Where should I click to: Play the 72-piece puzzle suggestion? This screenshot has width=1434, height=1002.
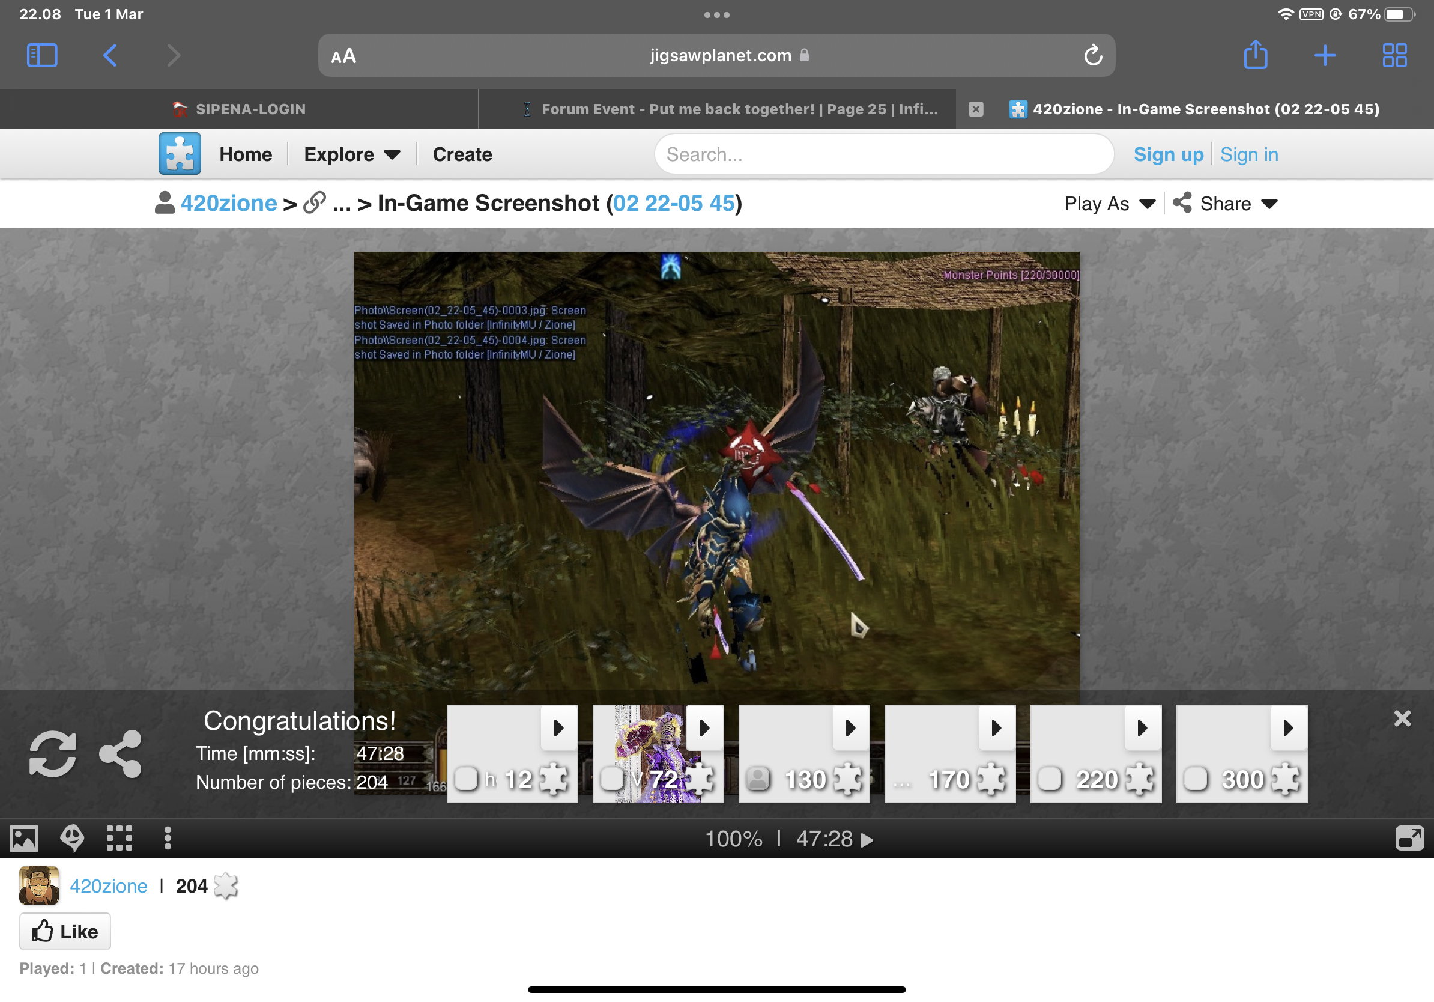tap(704, 727)
